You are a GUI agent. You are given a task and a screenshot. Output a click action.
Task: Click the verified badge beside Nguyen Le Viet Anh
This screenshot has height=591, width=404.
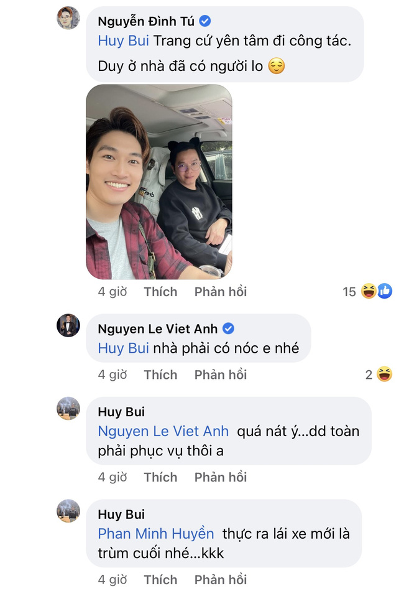(228, 328)
